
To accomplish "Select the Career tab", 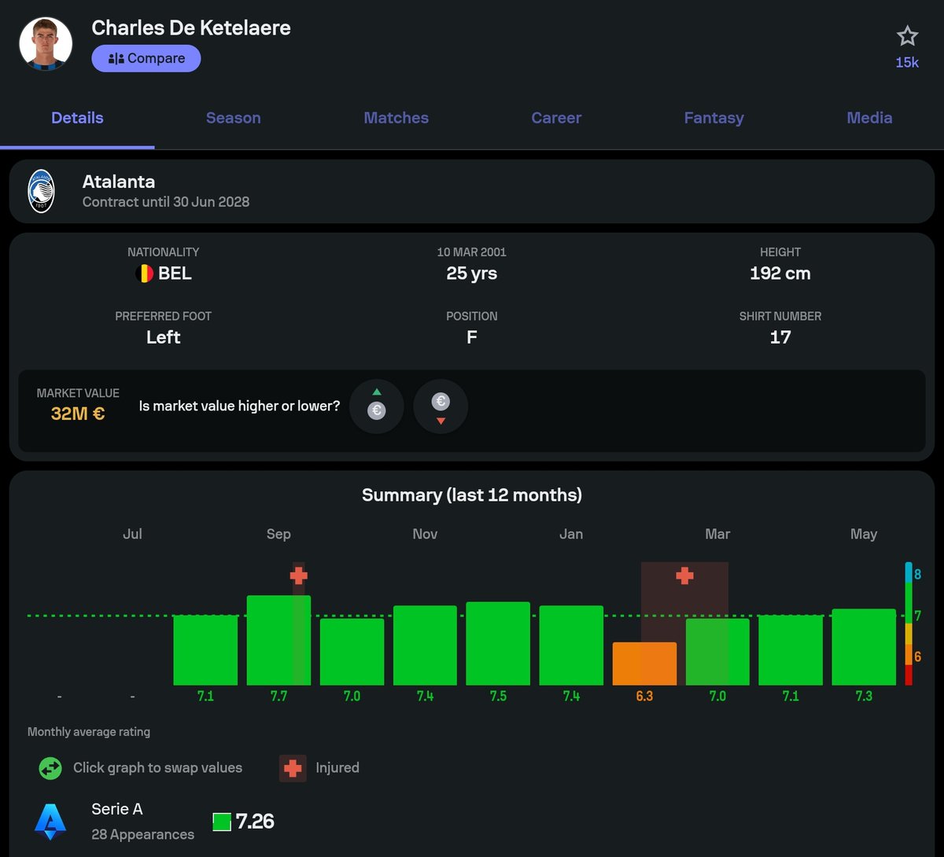I will tap(556, 118).
